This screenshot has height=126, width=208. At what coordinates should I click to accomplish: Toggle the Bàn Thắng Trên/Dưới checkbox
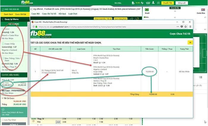[3, 58]
